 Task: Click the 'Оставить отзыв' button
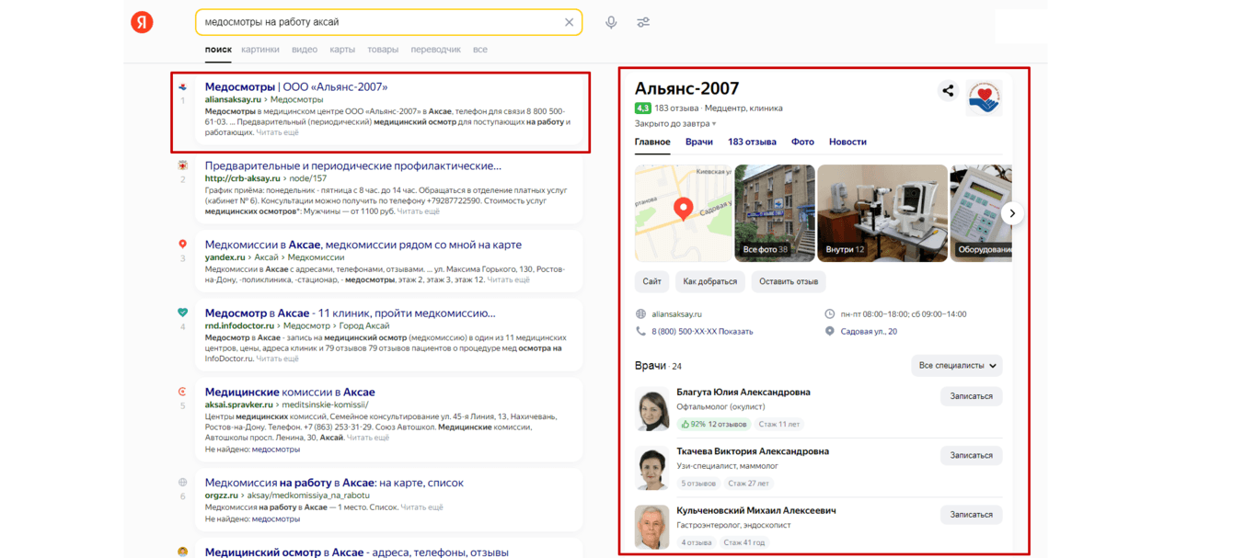pyautogui.click(x=789, y=281)
